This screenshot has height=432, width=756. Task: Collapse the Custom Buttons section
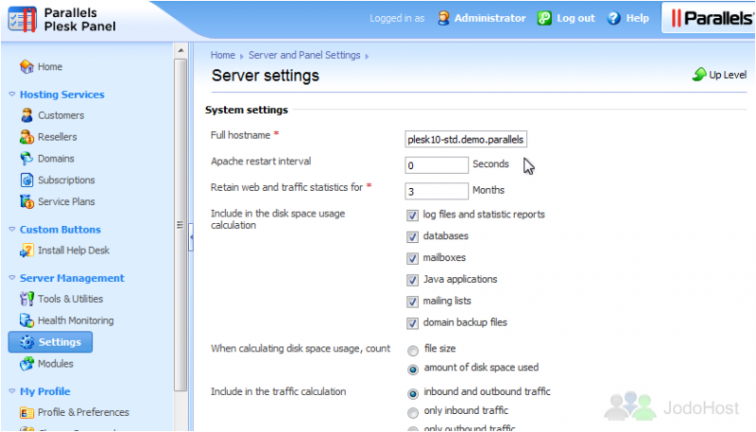coord(12,230)
